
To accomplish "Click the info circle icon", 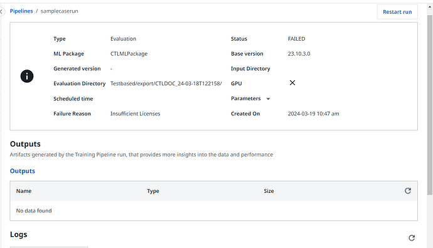I will pos(27,76).
